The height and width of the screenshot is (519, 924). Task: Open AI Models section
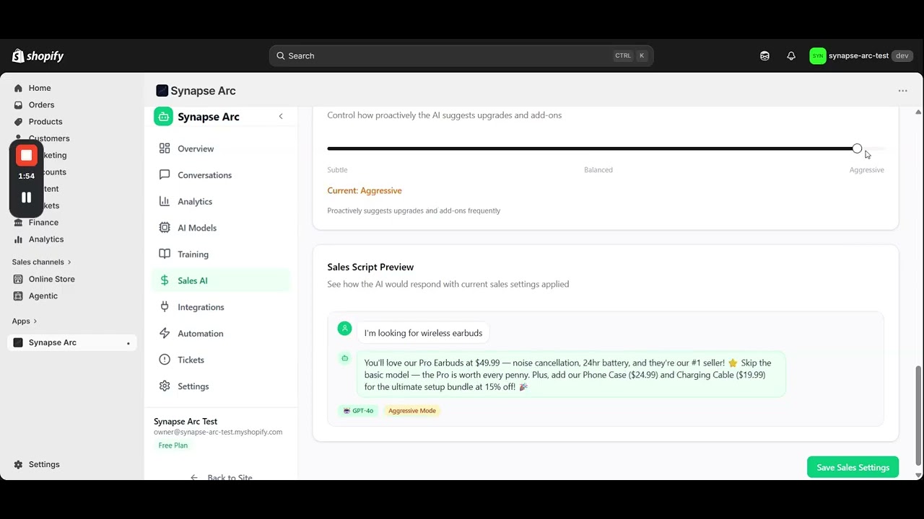point(220,228)
